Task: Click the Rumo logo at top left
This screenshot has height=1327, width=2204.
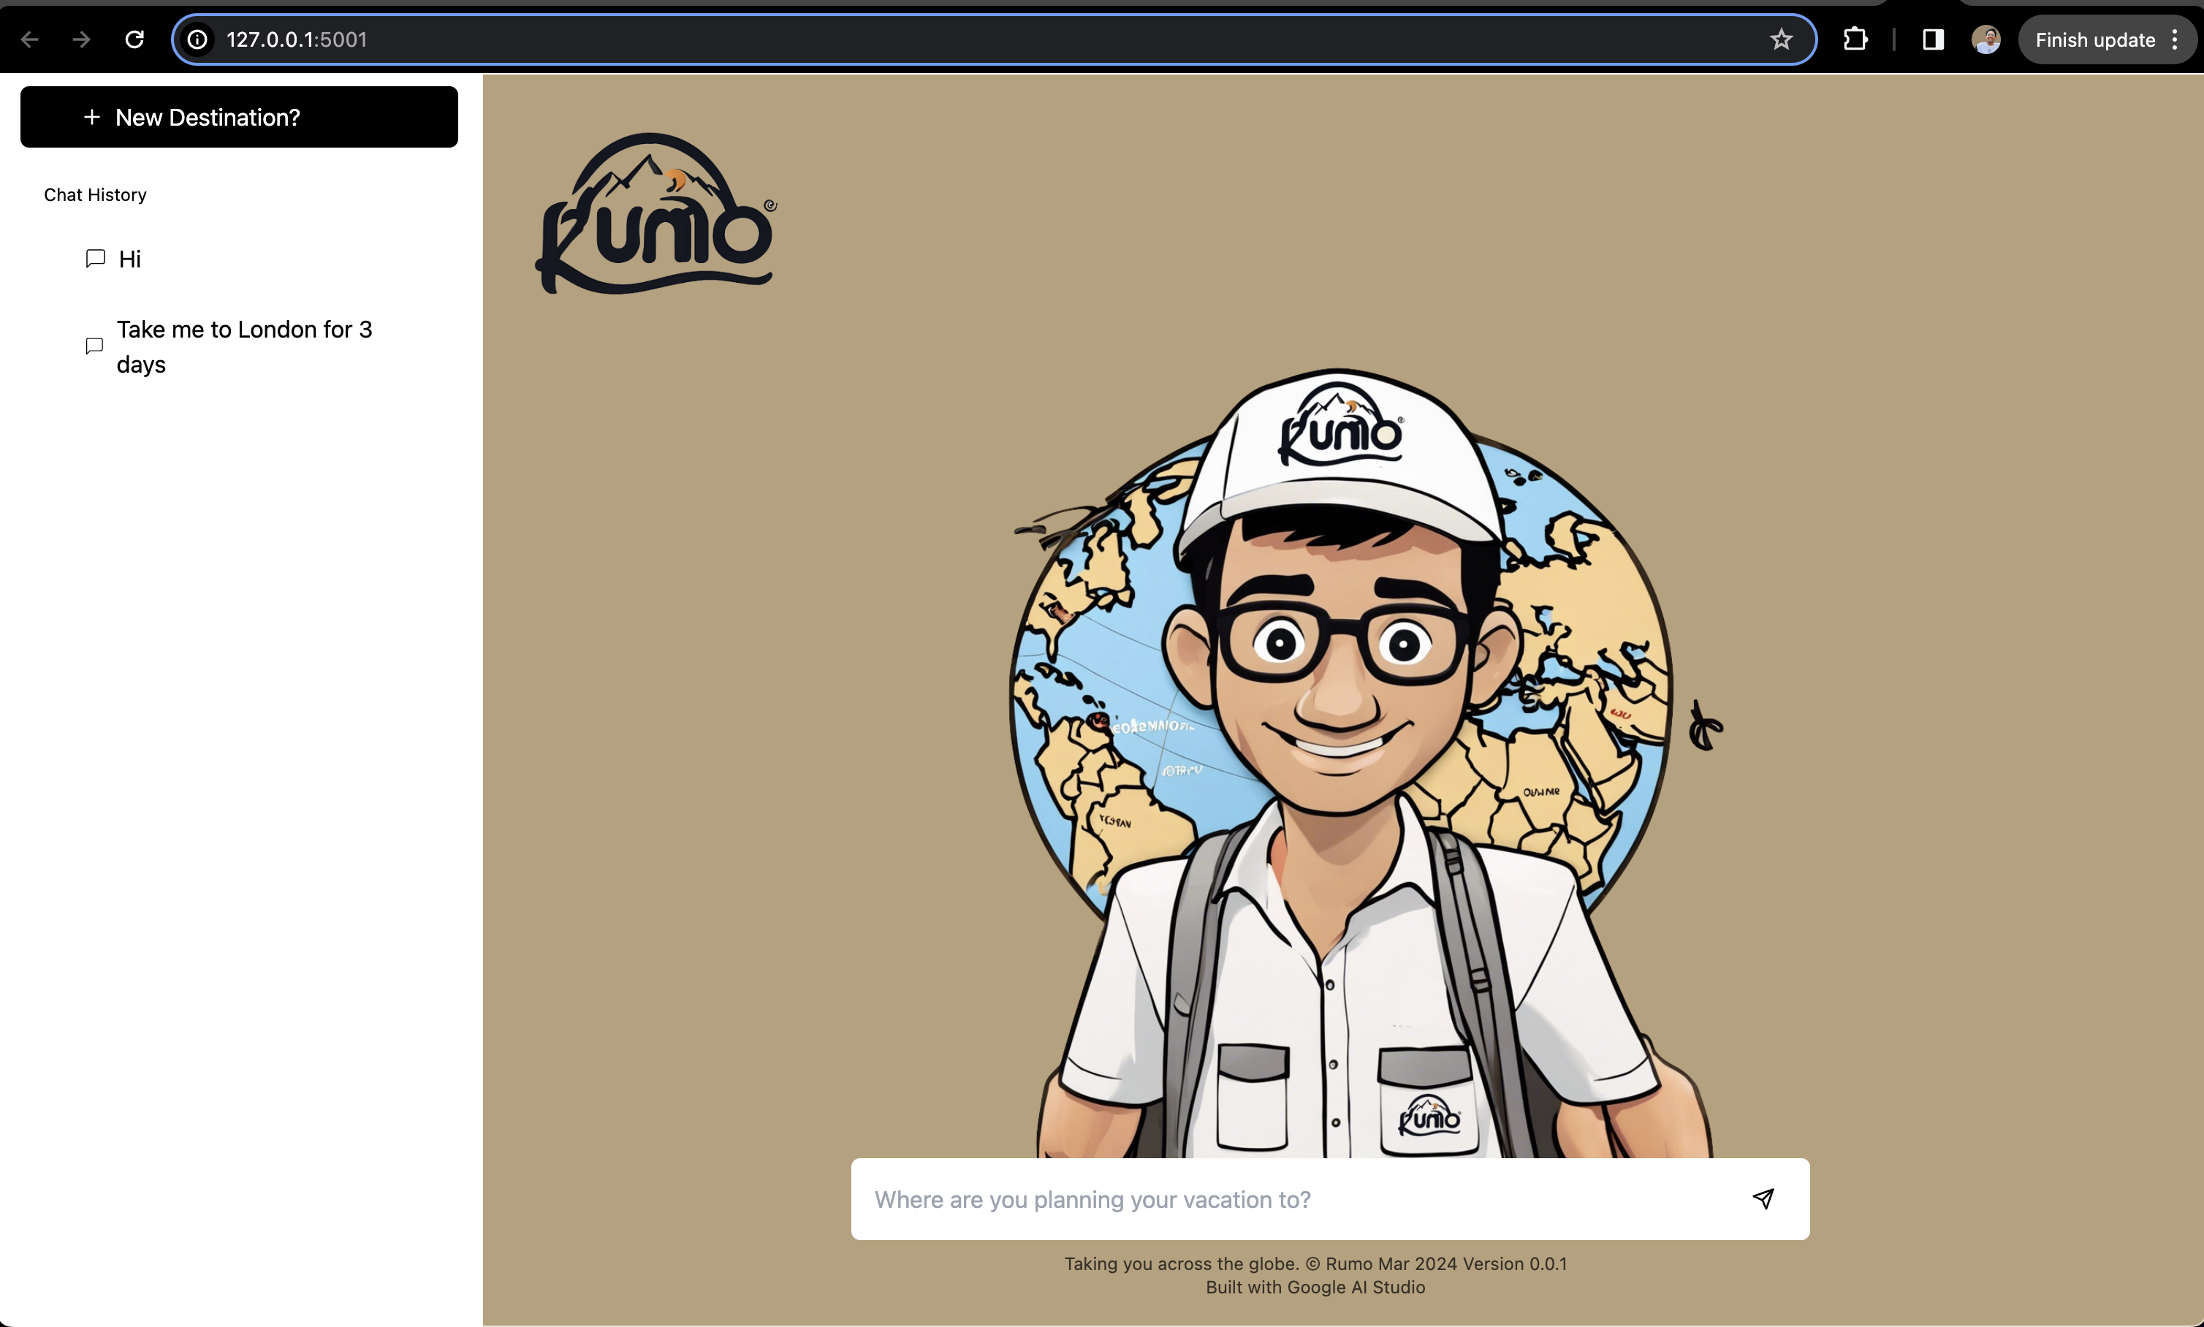Action: point(655,215)
